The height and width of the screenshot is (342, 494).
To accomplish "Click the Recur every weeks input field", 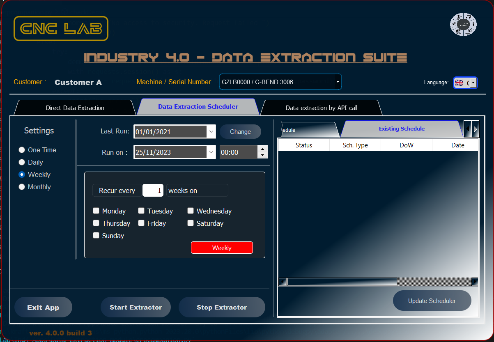I will (153, 191).
